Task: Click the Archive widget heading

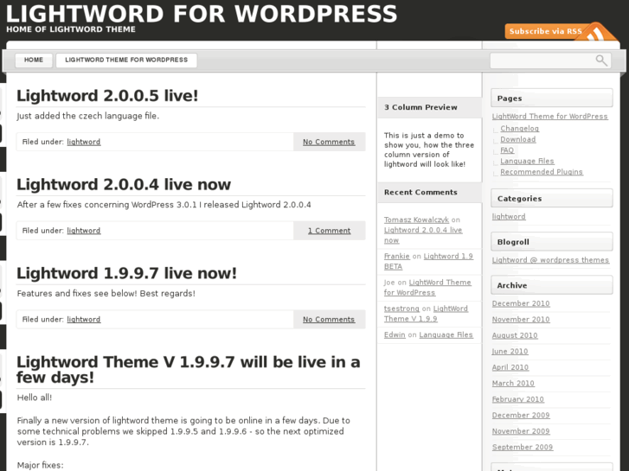Action: point(552,285)
